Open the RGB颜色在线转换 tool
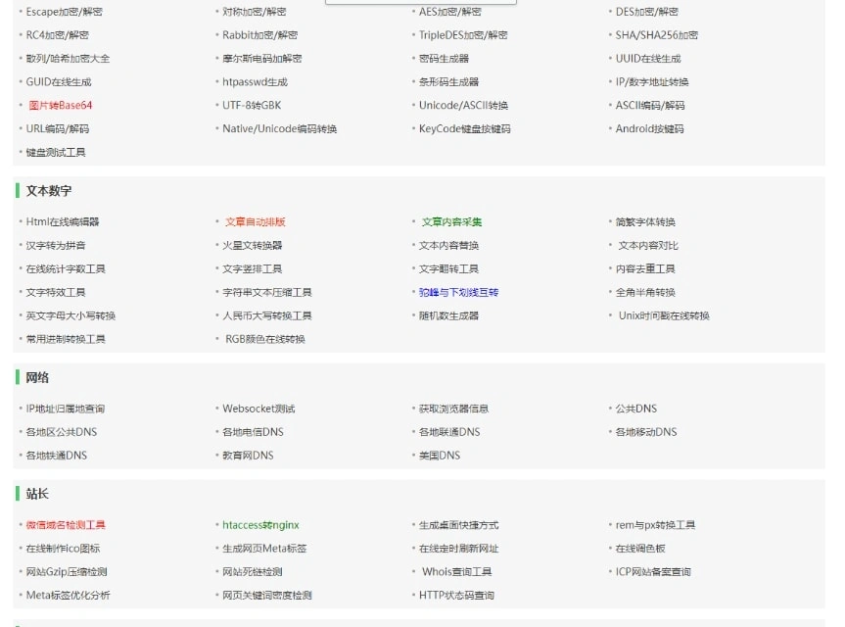The image size is (845, 627). (x=264, y=340)
